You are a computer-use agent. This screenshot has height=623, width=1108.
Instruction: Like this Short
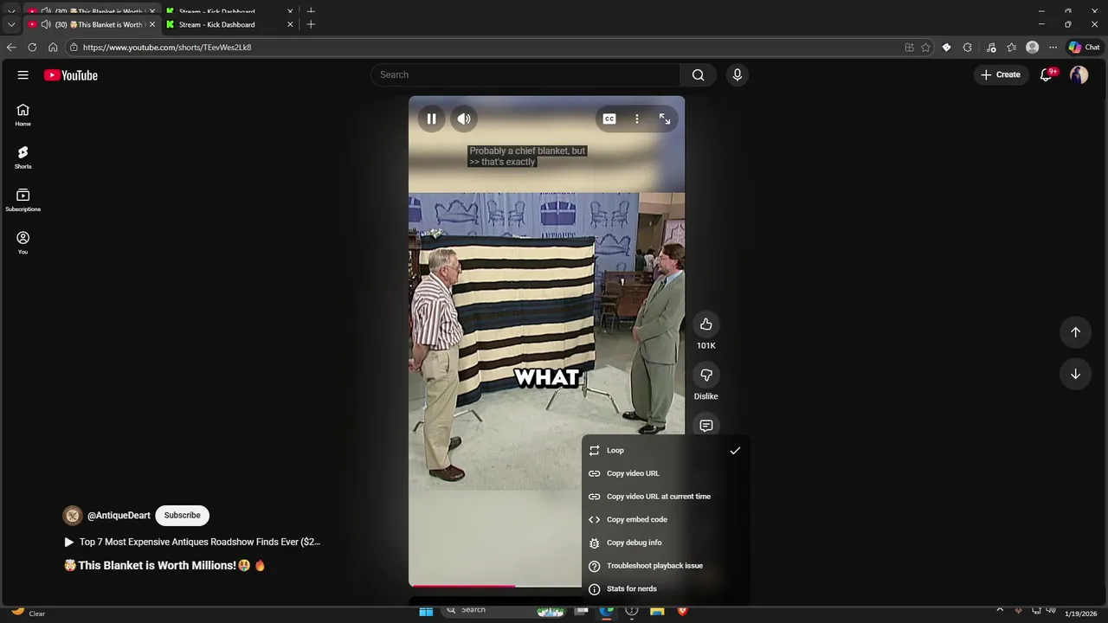click(706, 324)
